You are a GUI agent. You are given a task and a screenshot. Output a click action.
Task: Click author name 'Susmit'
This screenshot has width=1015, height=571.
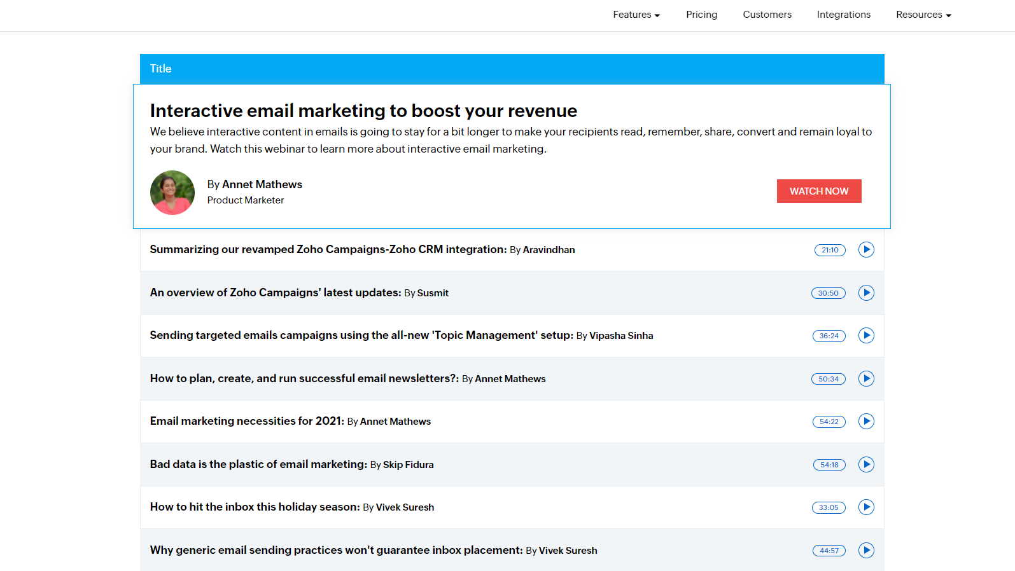click(433, 293)
